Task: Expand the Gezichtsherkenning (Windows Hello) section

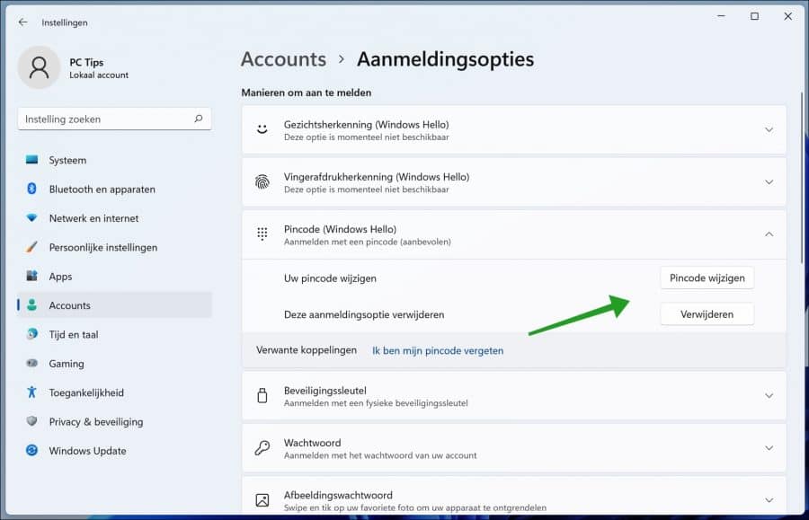Action: (769, 129)
